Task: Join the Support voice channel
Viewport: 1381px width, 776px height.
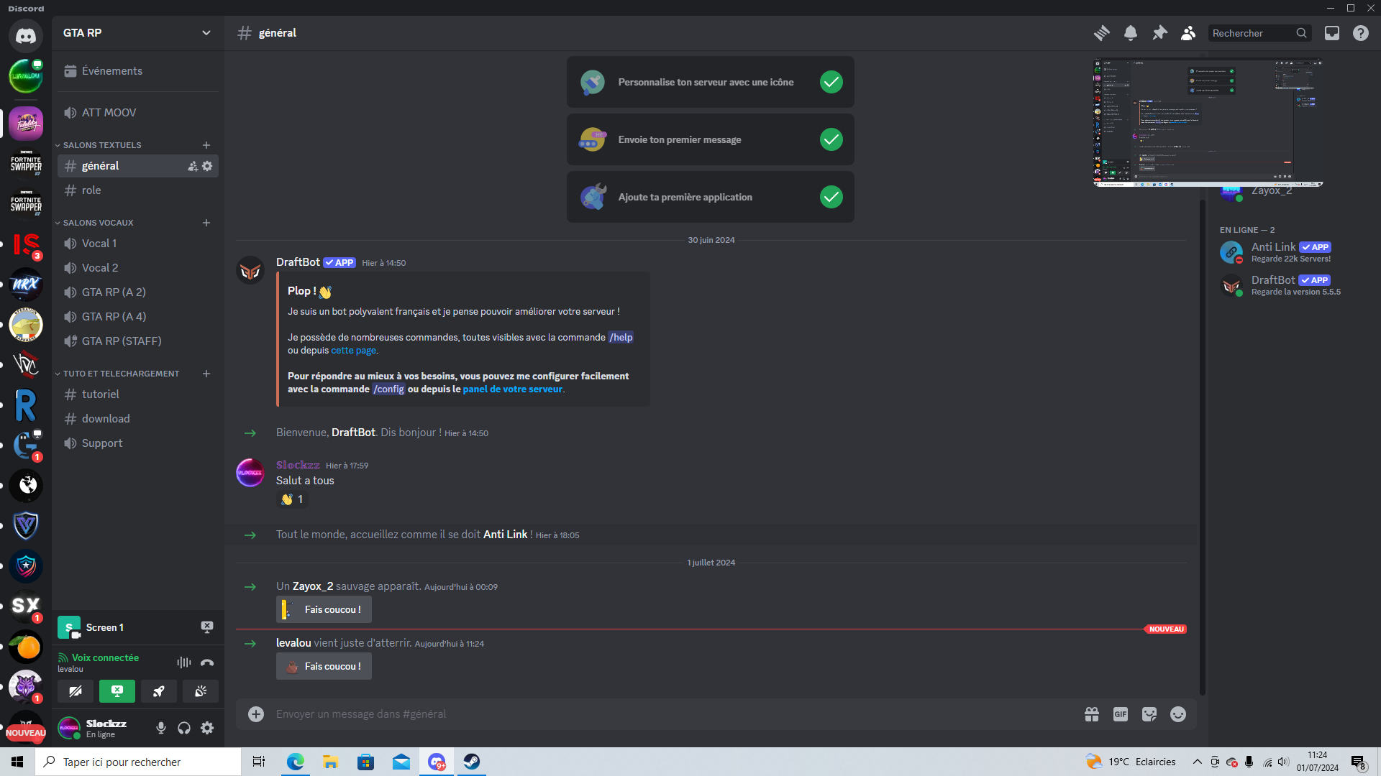Action: pos(138,443)
